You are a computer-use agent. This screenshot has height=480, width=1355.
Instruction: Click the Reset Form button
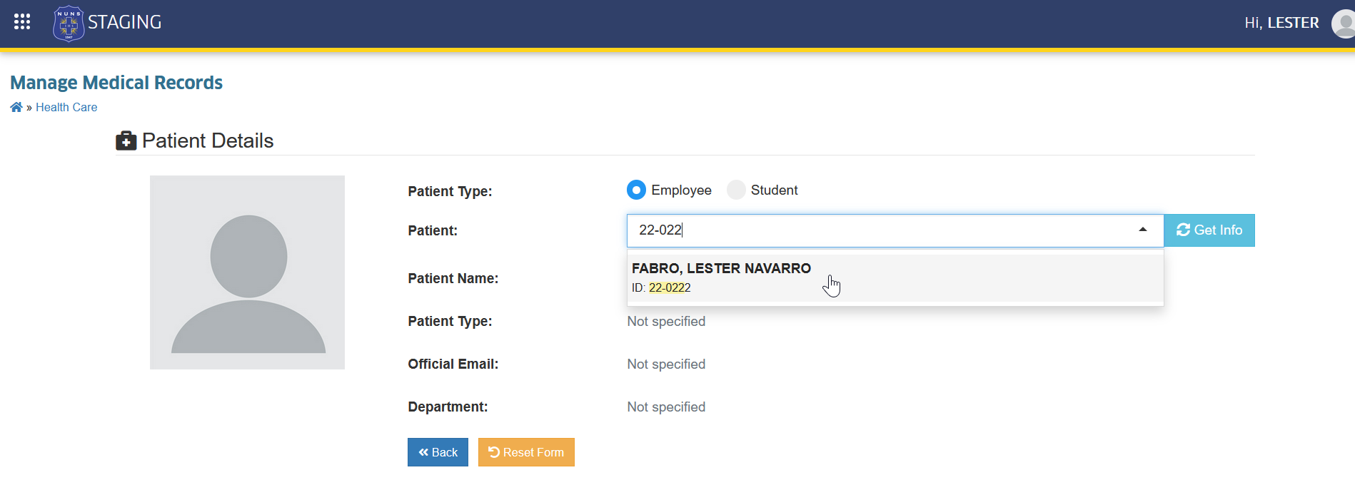click(x=526, y=452)
